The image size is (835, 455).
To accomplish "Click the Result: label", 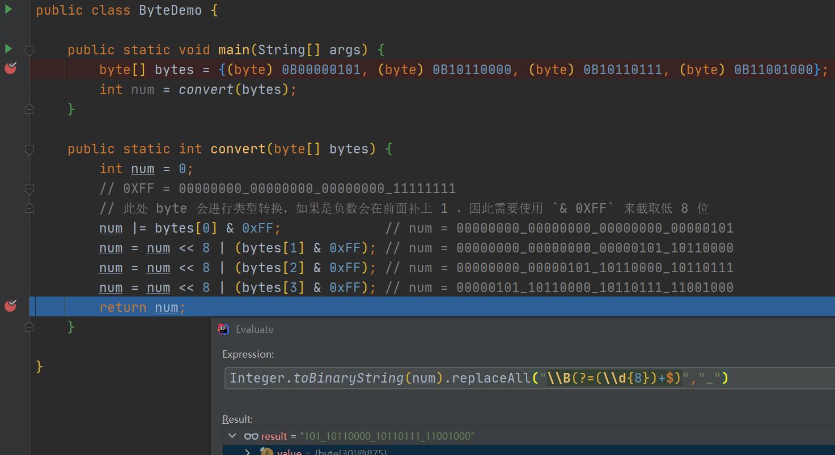I will point(238,419).
